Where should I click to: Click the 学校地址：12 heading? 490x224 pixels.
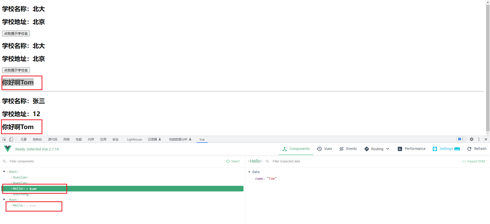[21, 114]
